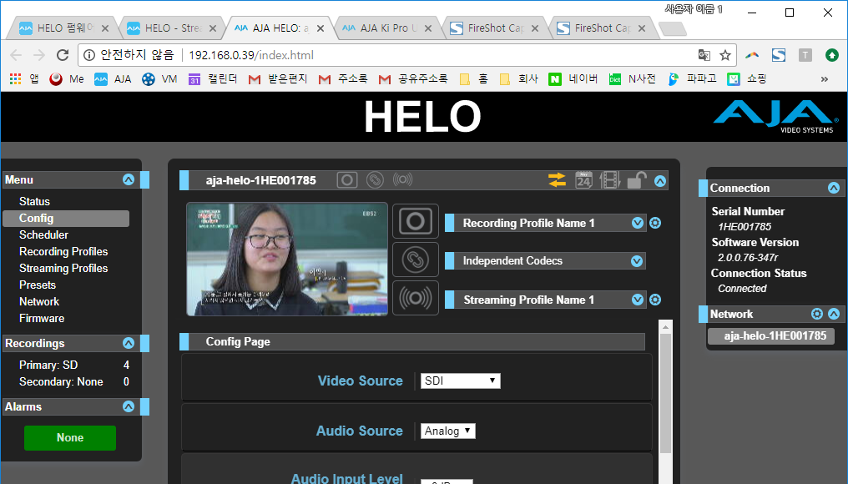Toggle the unlocked padlock icon
Image resolution: width=848 pixels, height=484 pixels.
click(637, 180)
